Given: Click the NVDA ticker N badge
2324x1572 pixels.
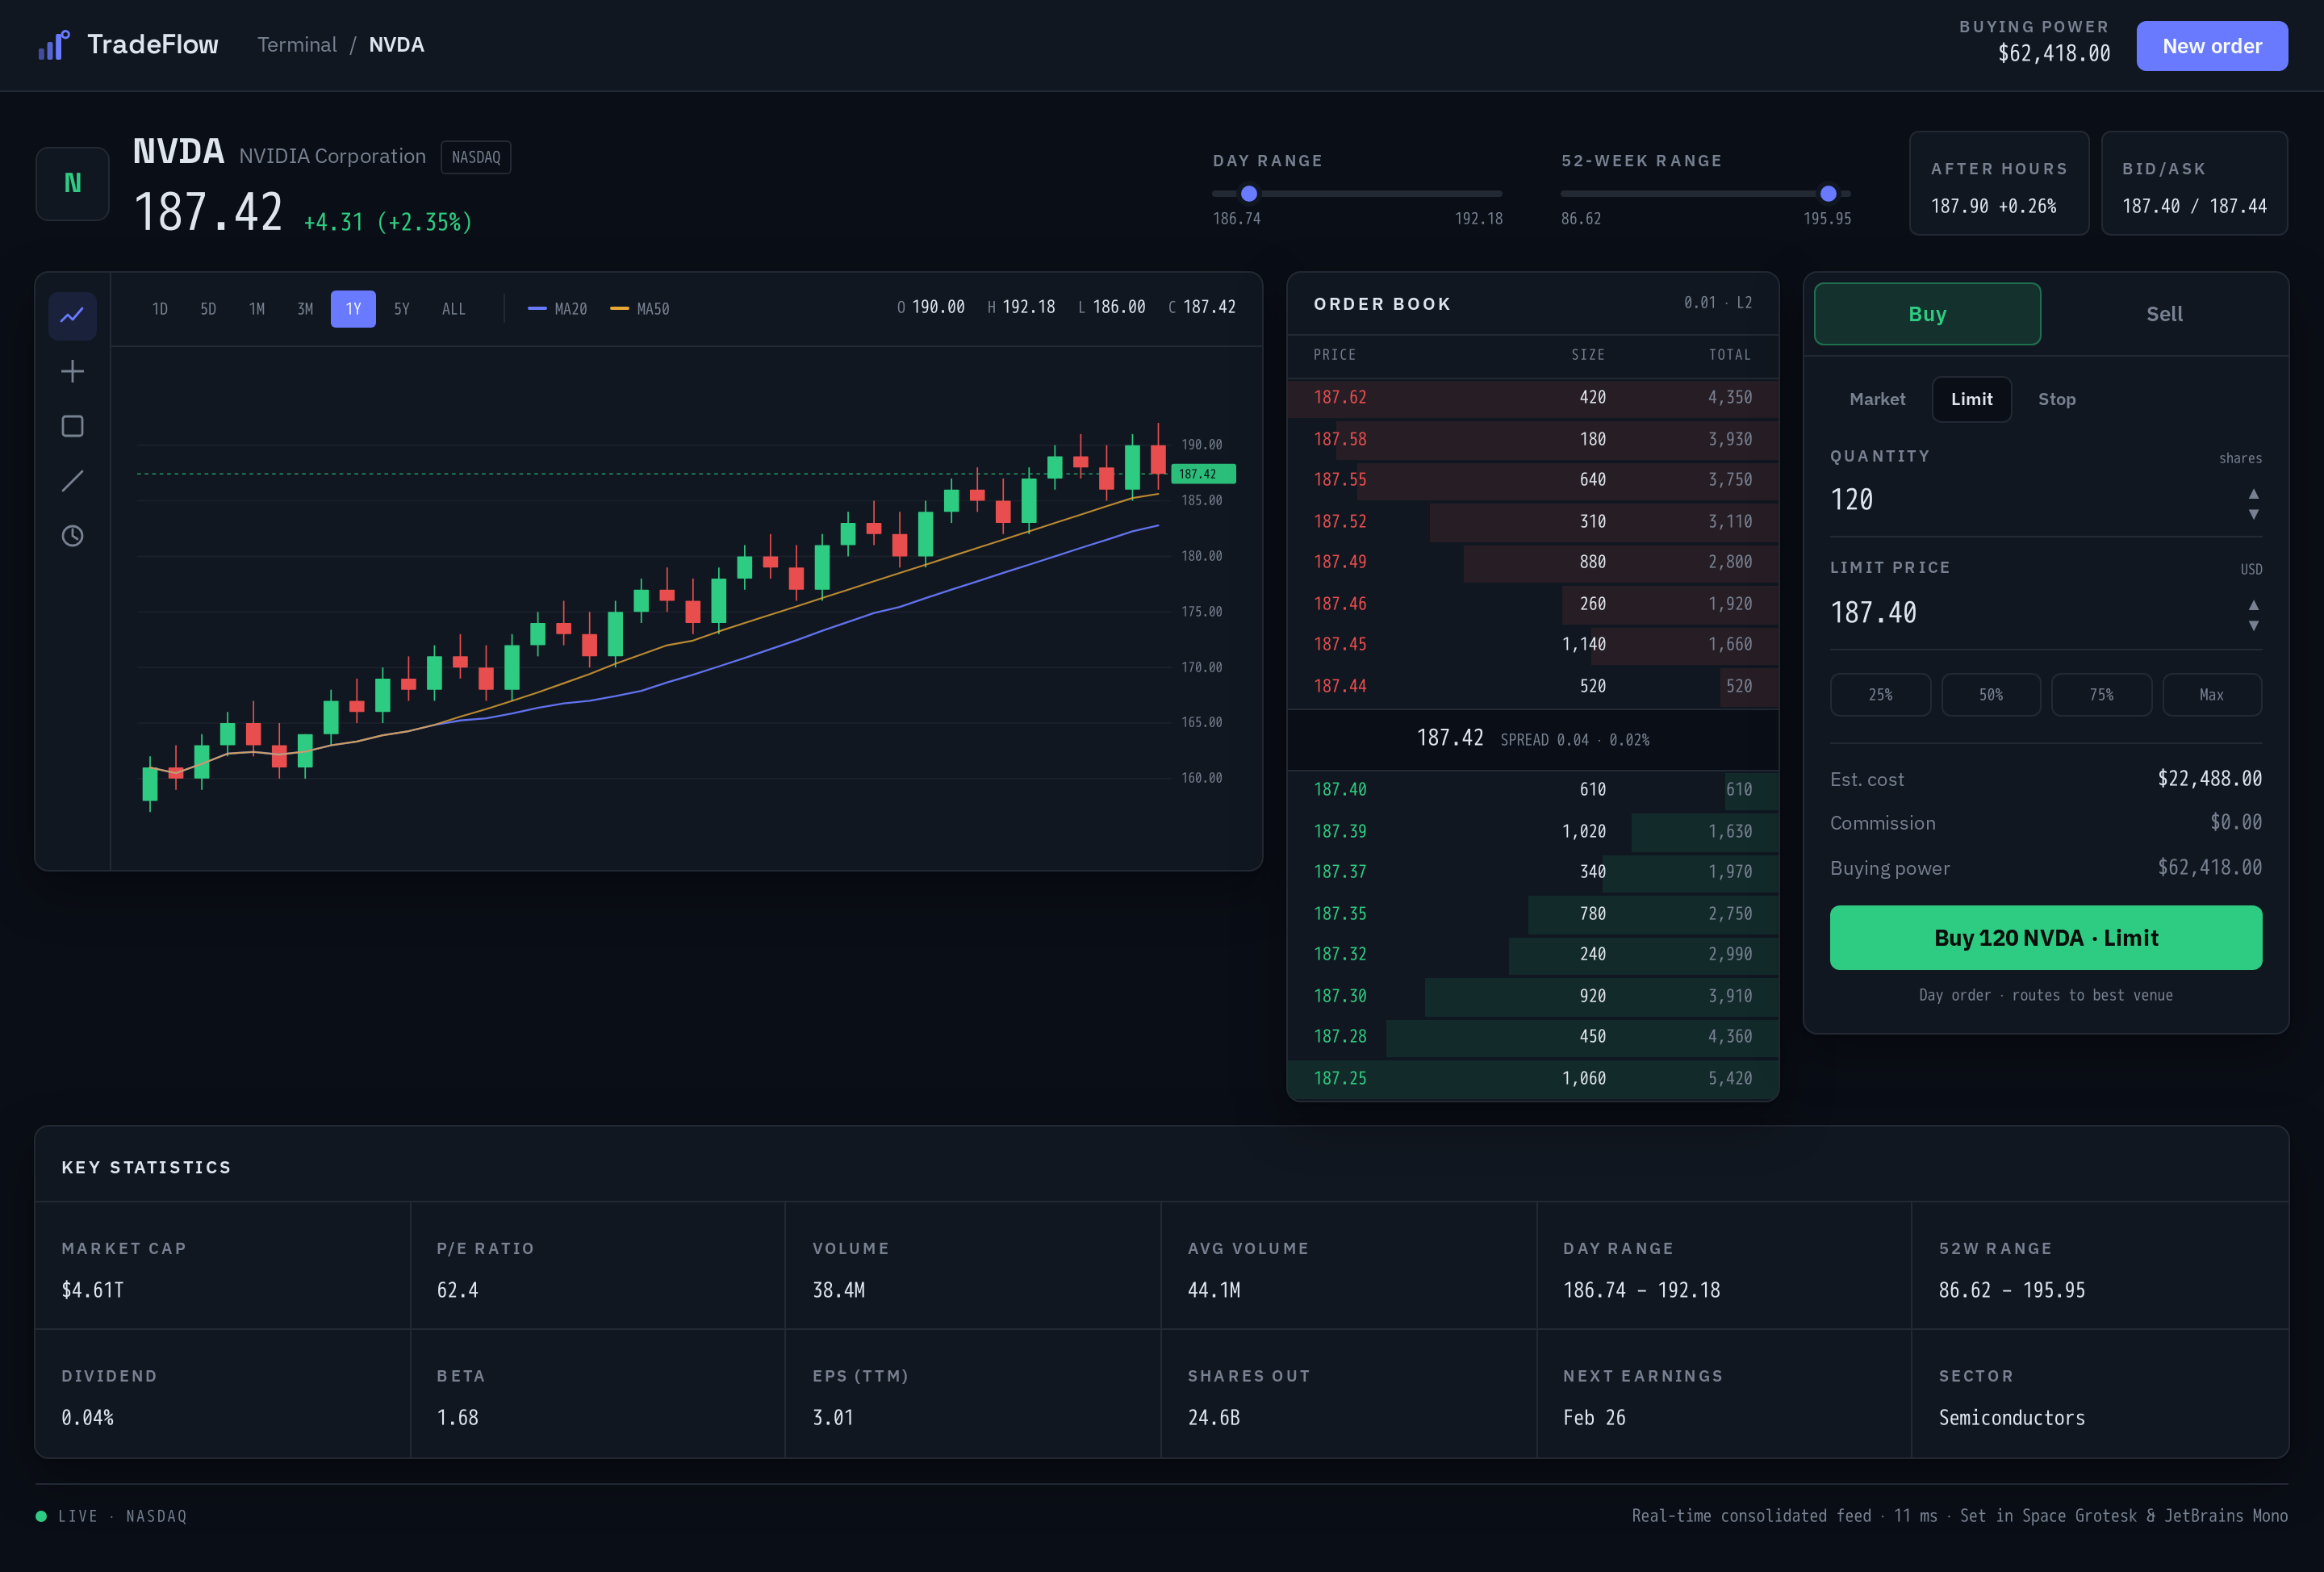Looking at the screenshot, I should point(72,183).
